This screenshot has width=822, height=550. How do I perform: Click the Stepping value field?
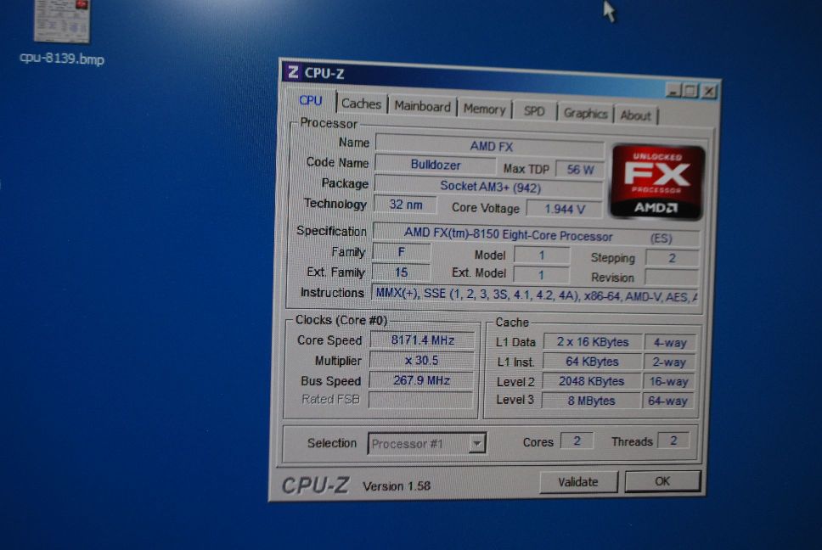[x=672, y=258]
